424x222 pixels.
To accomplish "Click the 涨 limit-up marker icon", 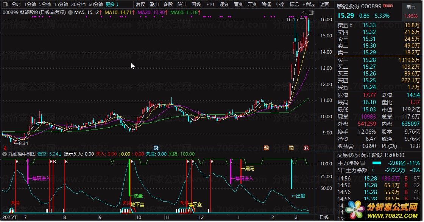I will click(x=306, y=148).
